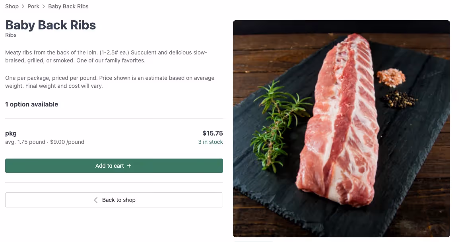Click the plus icon on Add to cart
460x242 pixels.
(x=128, y=166)
